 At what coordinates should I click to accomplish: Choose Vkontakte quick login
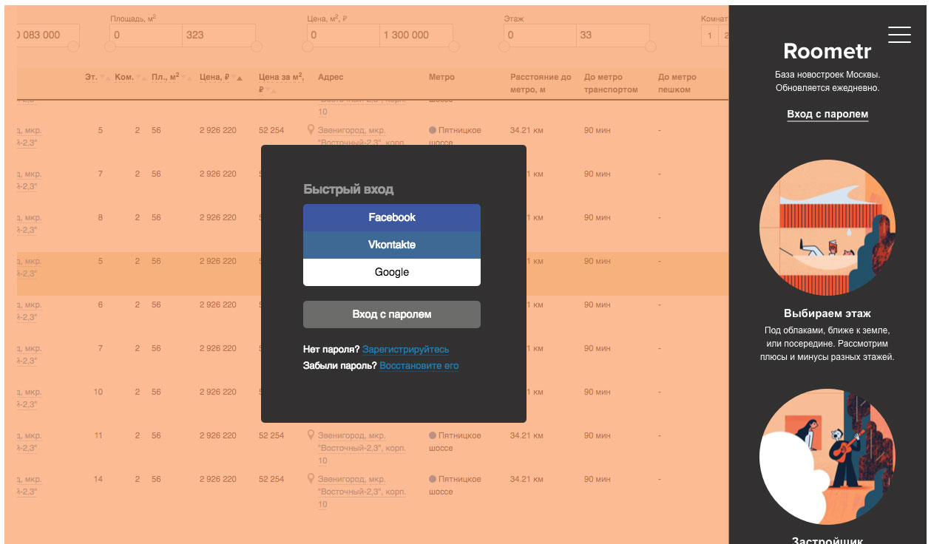tap(392, 245)
